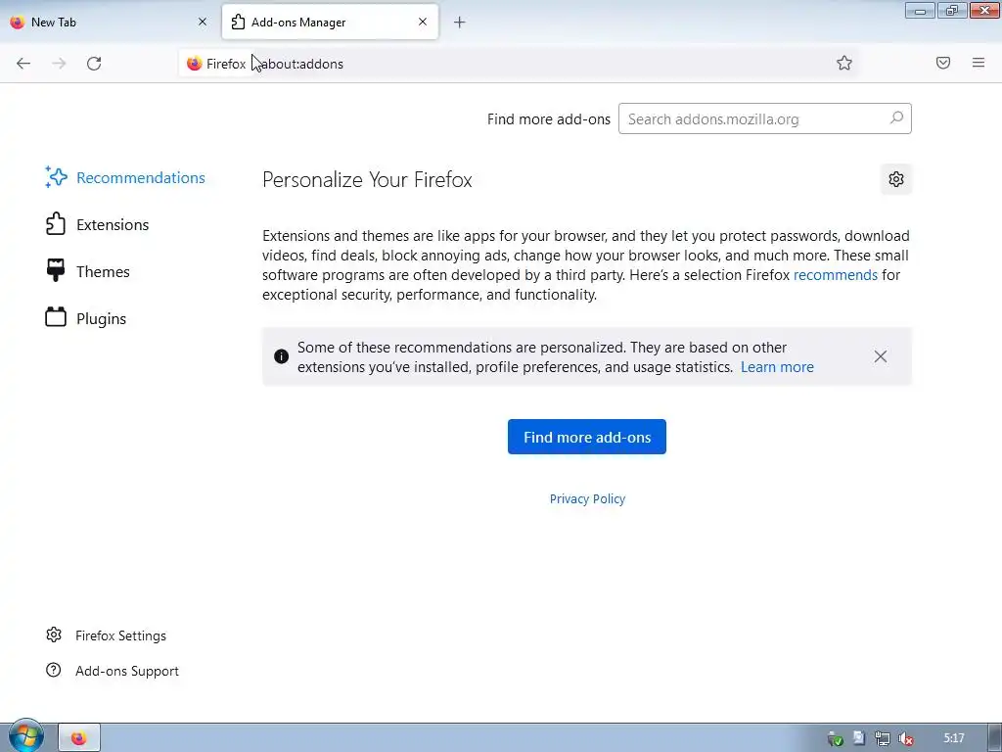This screenshot has height=752, width=1002.
Task: Bookmark this page with the star icon
Action: coord(844,63)
